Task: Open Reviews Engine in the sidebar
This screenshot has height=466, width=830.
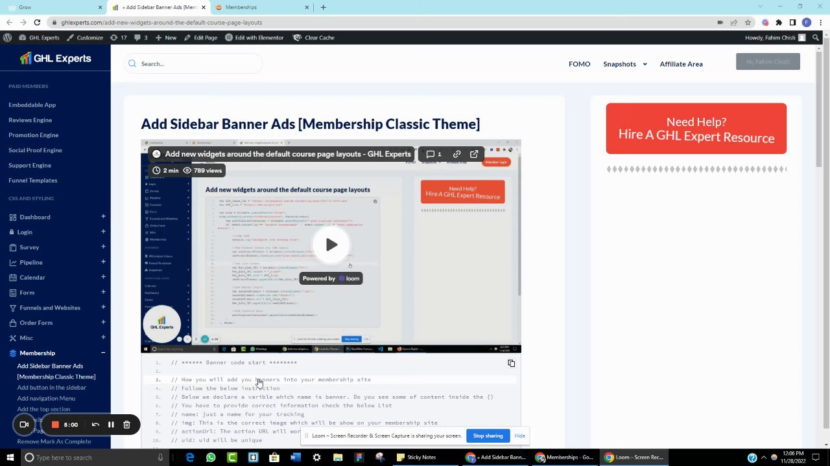Action: click(x=30, y=120)
